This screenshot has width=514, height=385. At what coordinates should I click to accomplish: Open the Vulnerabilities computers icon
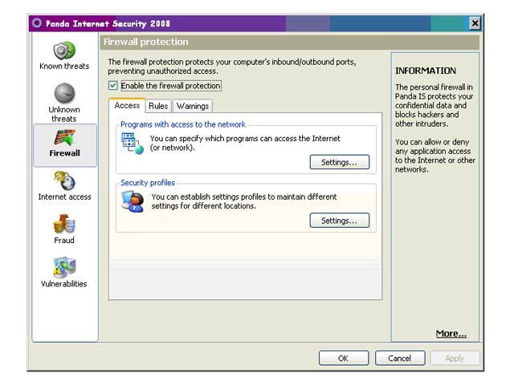64,267
